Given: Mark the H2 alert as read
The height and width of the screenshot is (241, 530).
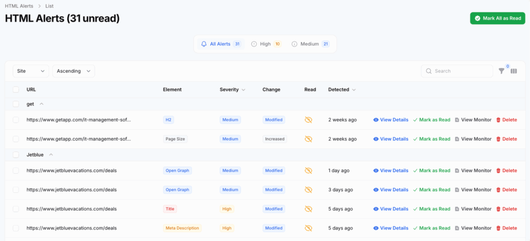Looking at the screenshot, I should click(x=432, y=120).
